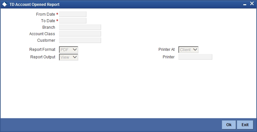This screenshot has height=132, width=257.
Task: Focus the From Date input field
Action: coord(73,14)
